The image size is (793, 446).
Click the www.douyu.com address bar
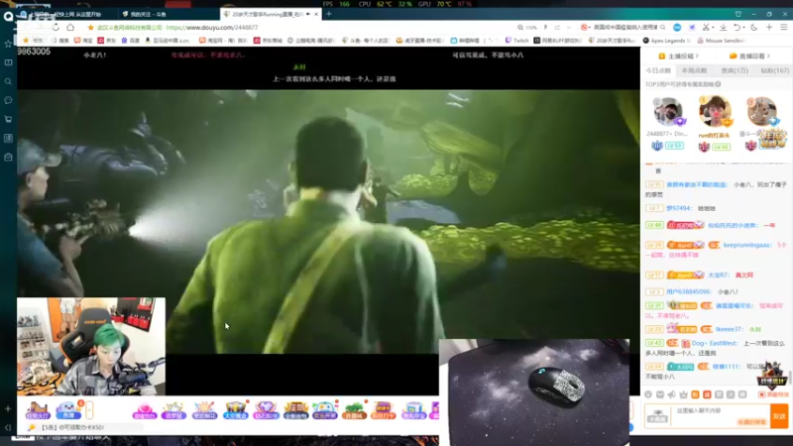(212, 28)
